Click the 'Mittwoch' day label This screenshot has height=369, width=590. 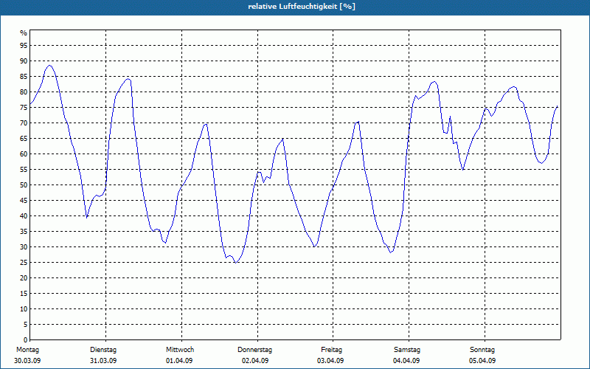[180, 350]
